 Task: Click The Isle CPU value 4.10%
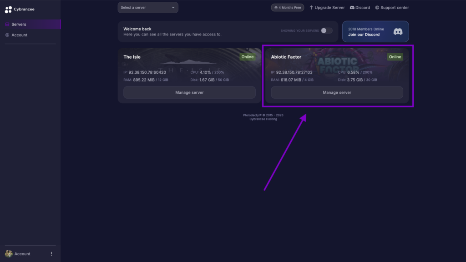pos(205,72)
